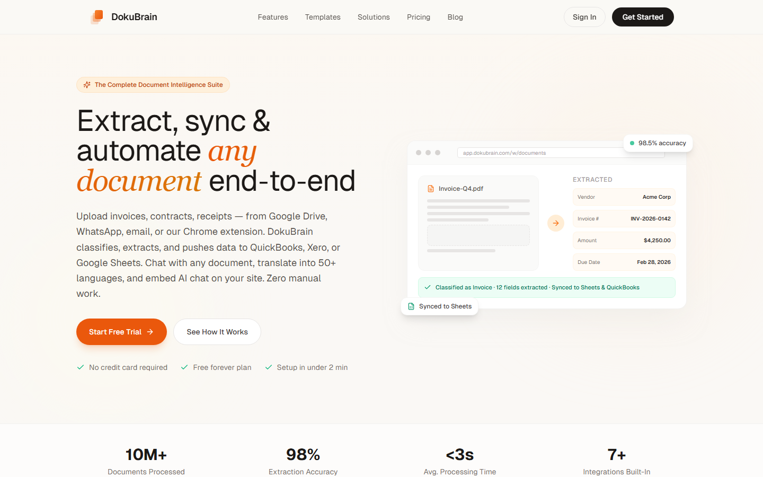Click the sparkle icon in the badge
763x477 pixels.
pyautogui.click(x=87, y=84)
